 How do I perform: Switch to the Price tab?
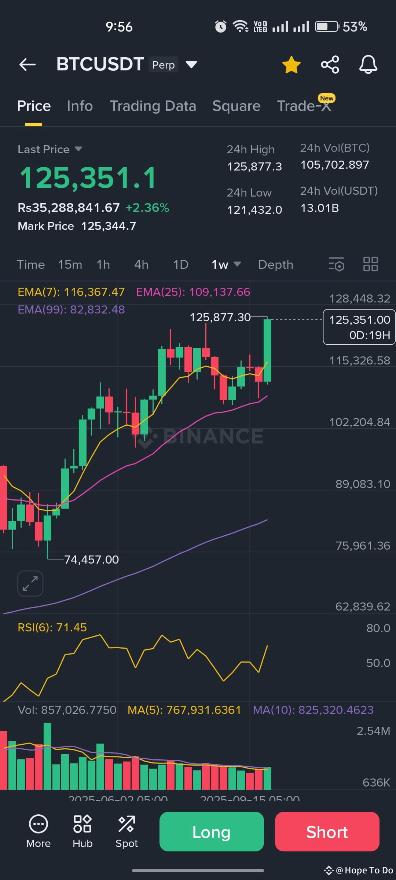[x=34, y=106]
